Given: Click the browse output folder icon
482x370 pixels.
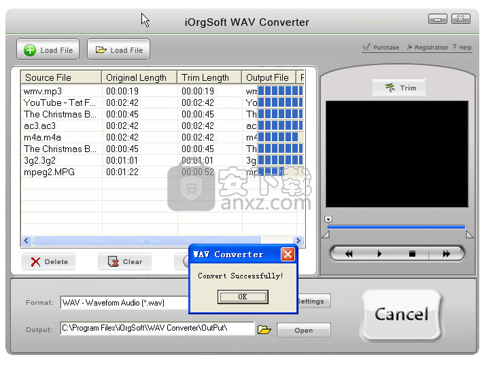Looking at the screenshot, I should click(264, 329).
